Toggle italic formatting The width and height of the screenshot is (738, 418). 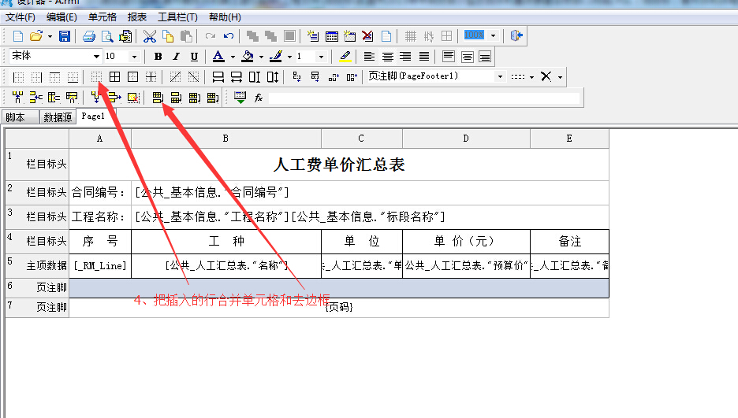pyautogui.click(x=176, y=57)
